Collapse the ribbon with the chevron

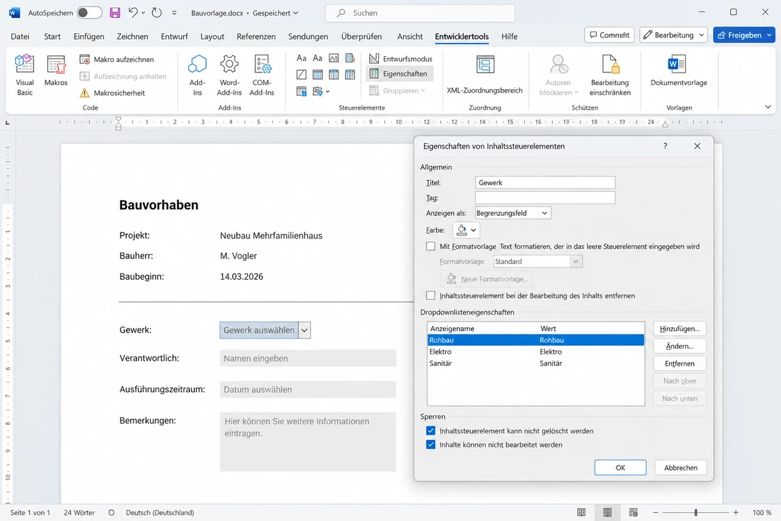pyautogui.click(x=767, y=107)
